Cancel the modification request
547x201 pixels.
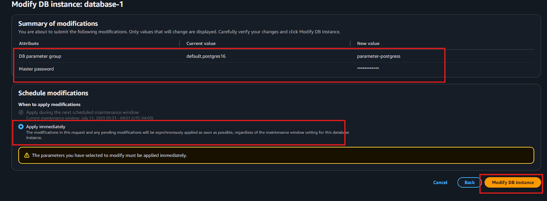pyautogui.click(x=440, y=183)
